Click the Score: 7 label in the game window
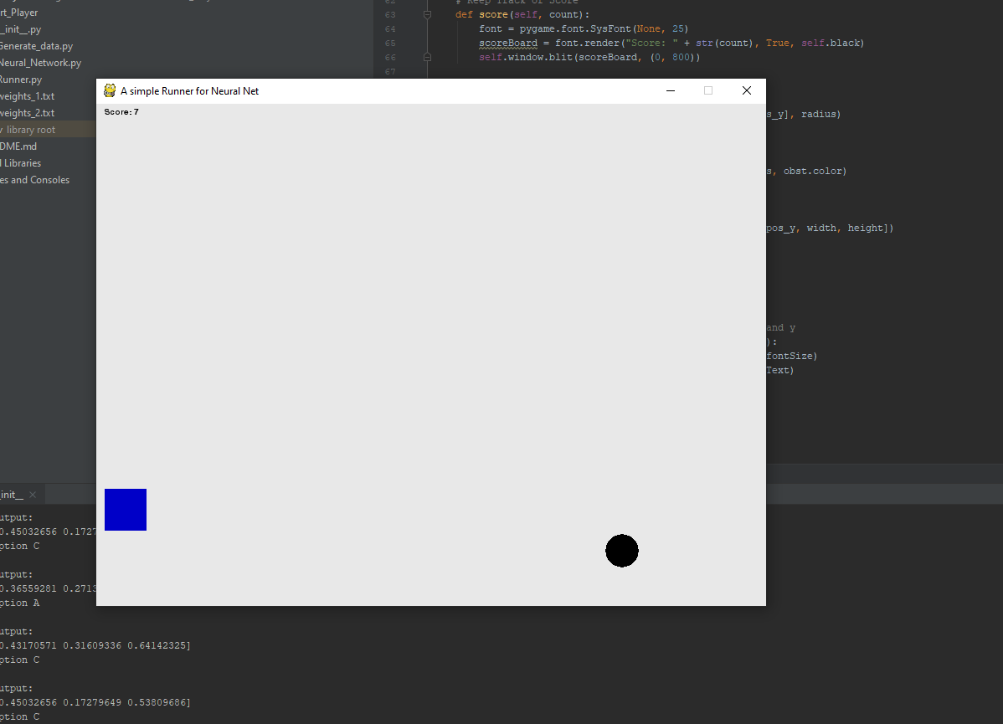1003x724 pixels. click(x=121, y=112)
